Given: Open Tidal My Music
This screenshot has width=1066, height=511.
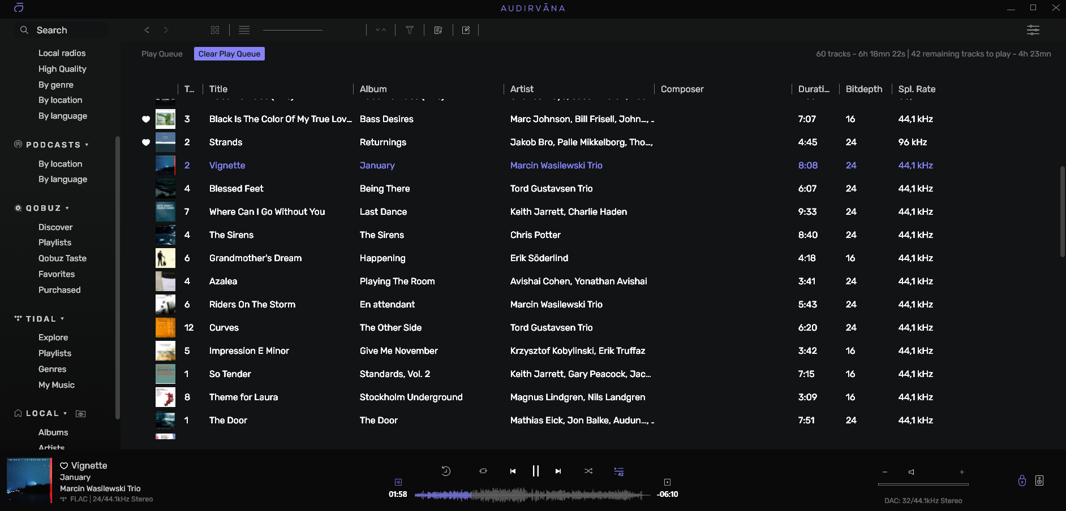Looking at the screenshot, I should pos(57,385).
